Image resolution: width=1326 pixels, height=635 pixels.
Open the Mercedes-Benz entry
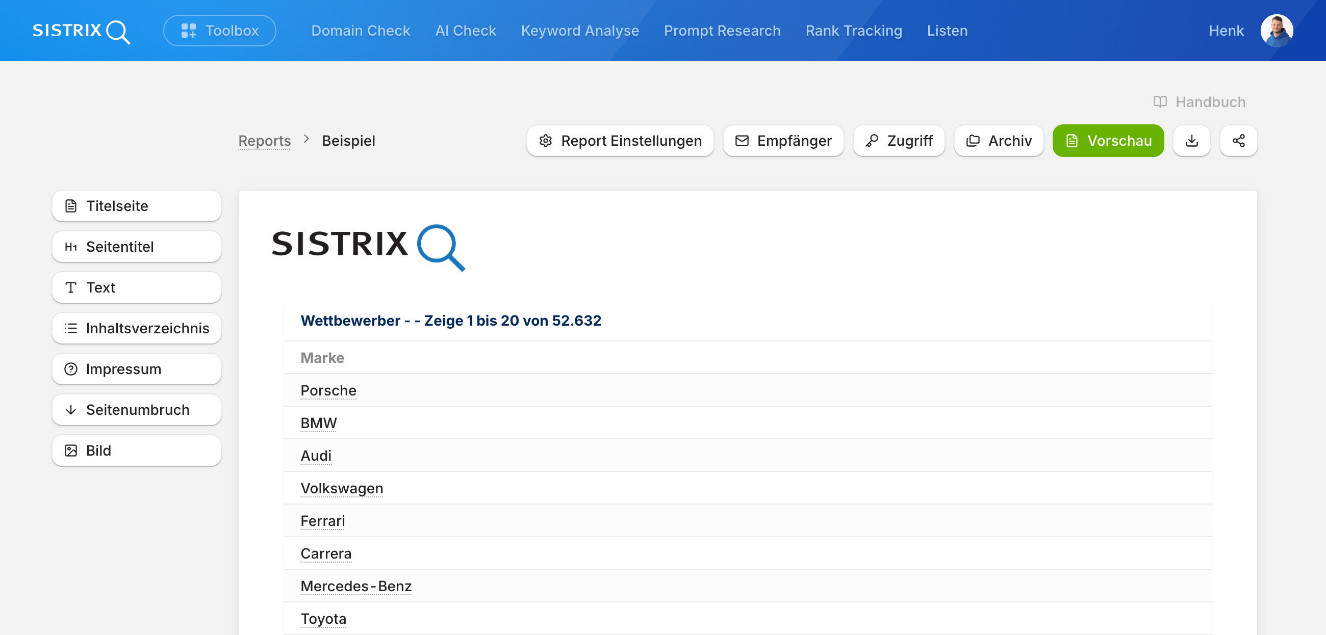[356, 586]
